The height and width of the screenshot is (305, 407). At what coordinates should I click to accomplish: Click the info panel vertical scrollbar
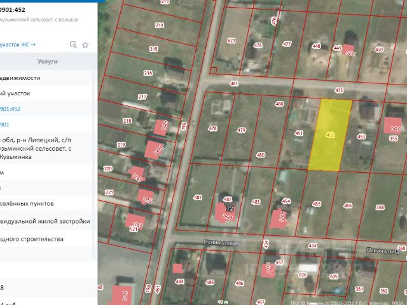pyautogui.click(x=95, y=159)
